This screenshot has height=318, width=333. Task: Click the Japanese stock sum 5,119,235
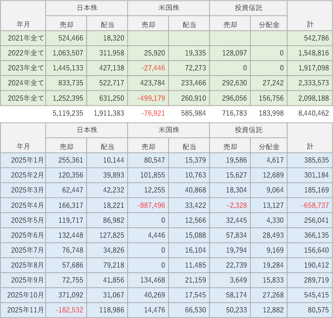coord(68,114)
